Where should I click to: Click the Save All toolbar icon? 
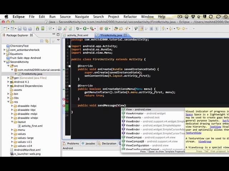pos(25,28)
